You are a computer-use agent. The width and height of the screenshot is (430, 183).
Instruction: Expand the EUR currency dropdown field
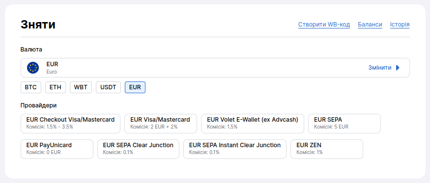point(215,68)
